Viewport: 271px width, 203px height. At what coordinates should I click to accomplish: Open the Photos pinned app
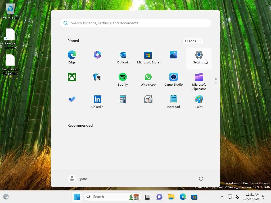174,55
